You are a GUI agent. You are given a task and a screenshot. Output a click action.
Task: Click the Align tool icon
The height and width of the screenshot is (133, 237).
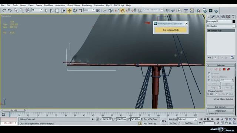point(173,10)
